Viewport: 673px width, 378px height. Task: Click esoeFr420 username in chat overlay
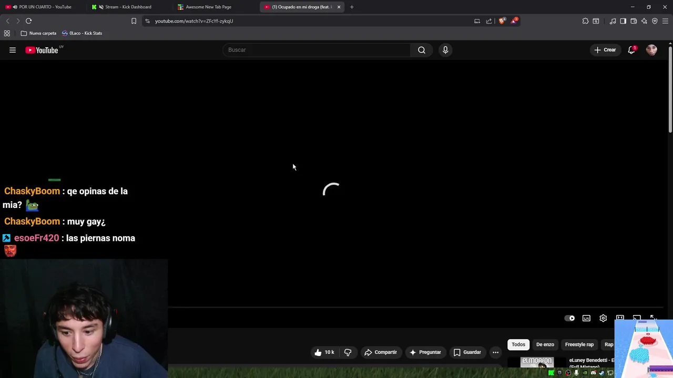[36, 238]
